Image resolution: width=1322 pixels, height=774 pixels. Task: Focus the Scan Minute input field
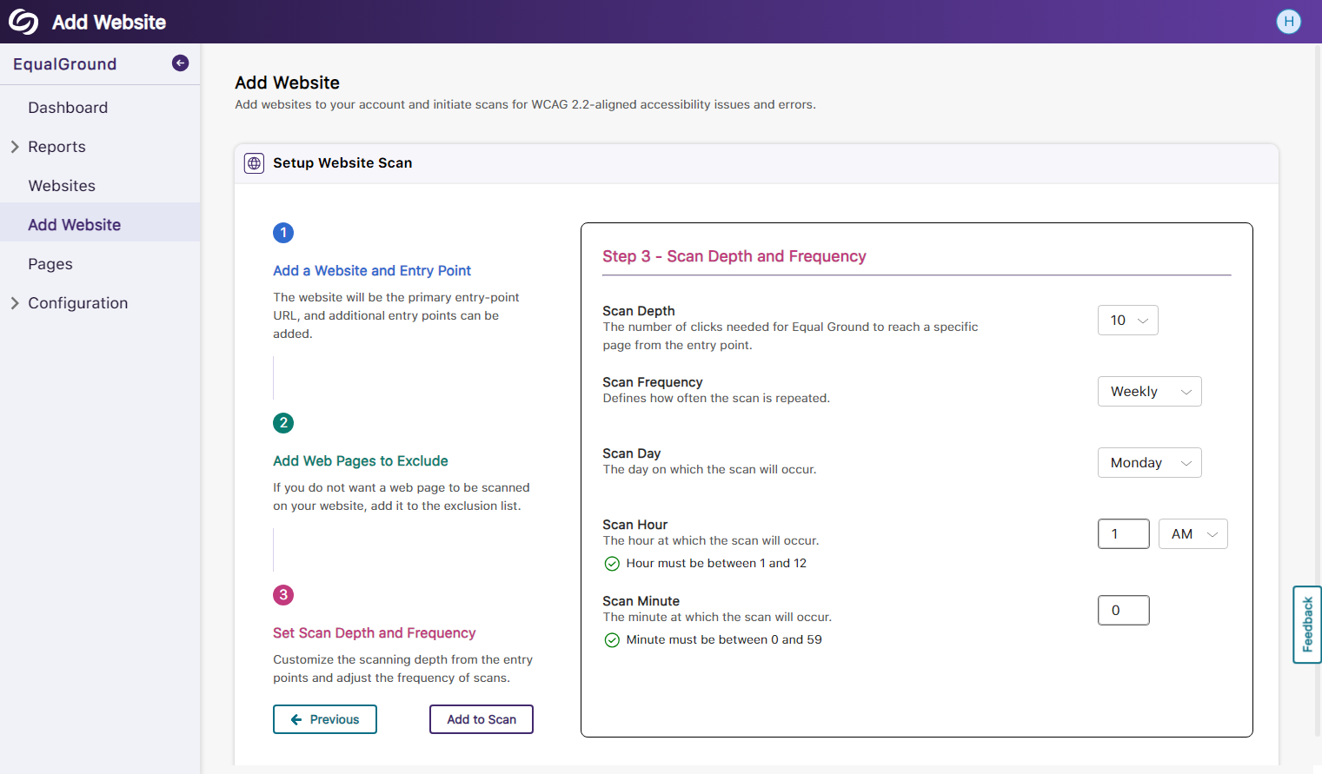[1123, 611]
